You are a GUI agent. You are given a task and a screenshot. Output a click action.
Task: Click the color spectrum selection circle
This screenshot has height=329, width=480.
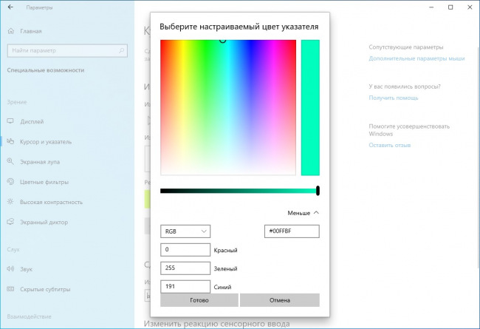(x=223, y=40)
